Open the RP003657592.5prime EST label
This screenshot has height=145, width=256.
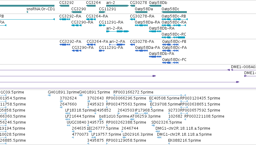(x=200, y=110)
